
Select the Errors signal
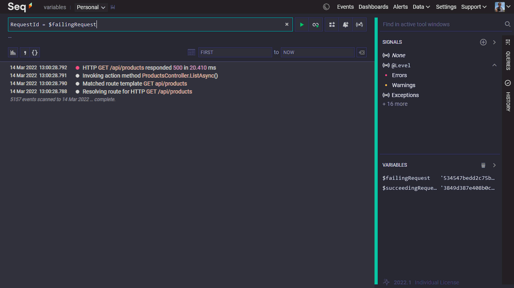[x=399, y=75]
